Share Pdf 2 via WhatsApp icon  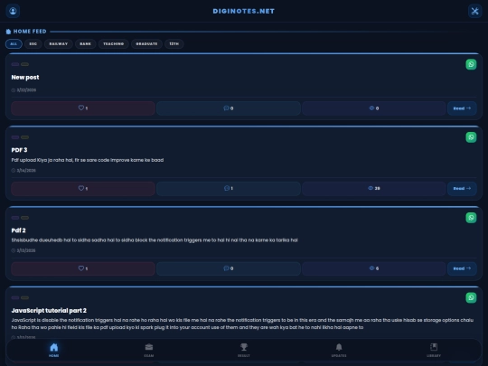(x=471, y=218)
